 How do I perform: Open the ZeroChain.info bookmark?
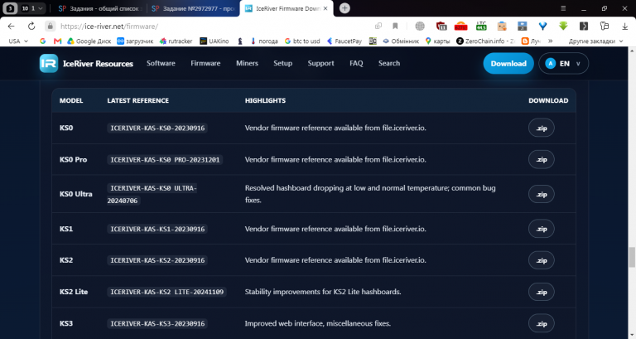[486, 41]
